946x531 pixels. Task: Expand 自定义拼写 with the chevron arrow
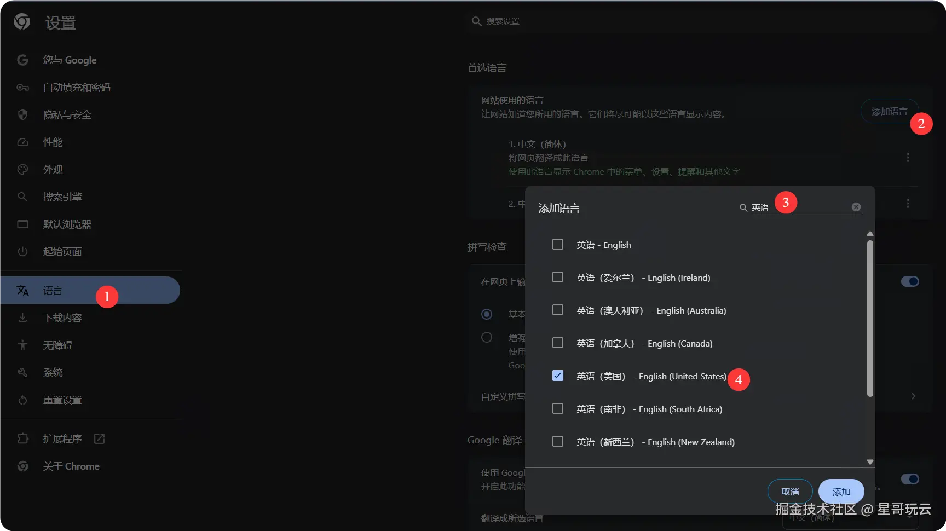click(913, 396)
